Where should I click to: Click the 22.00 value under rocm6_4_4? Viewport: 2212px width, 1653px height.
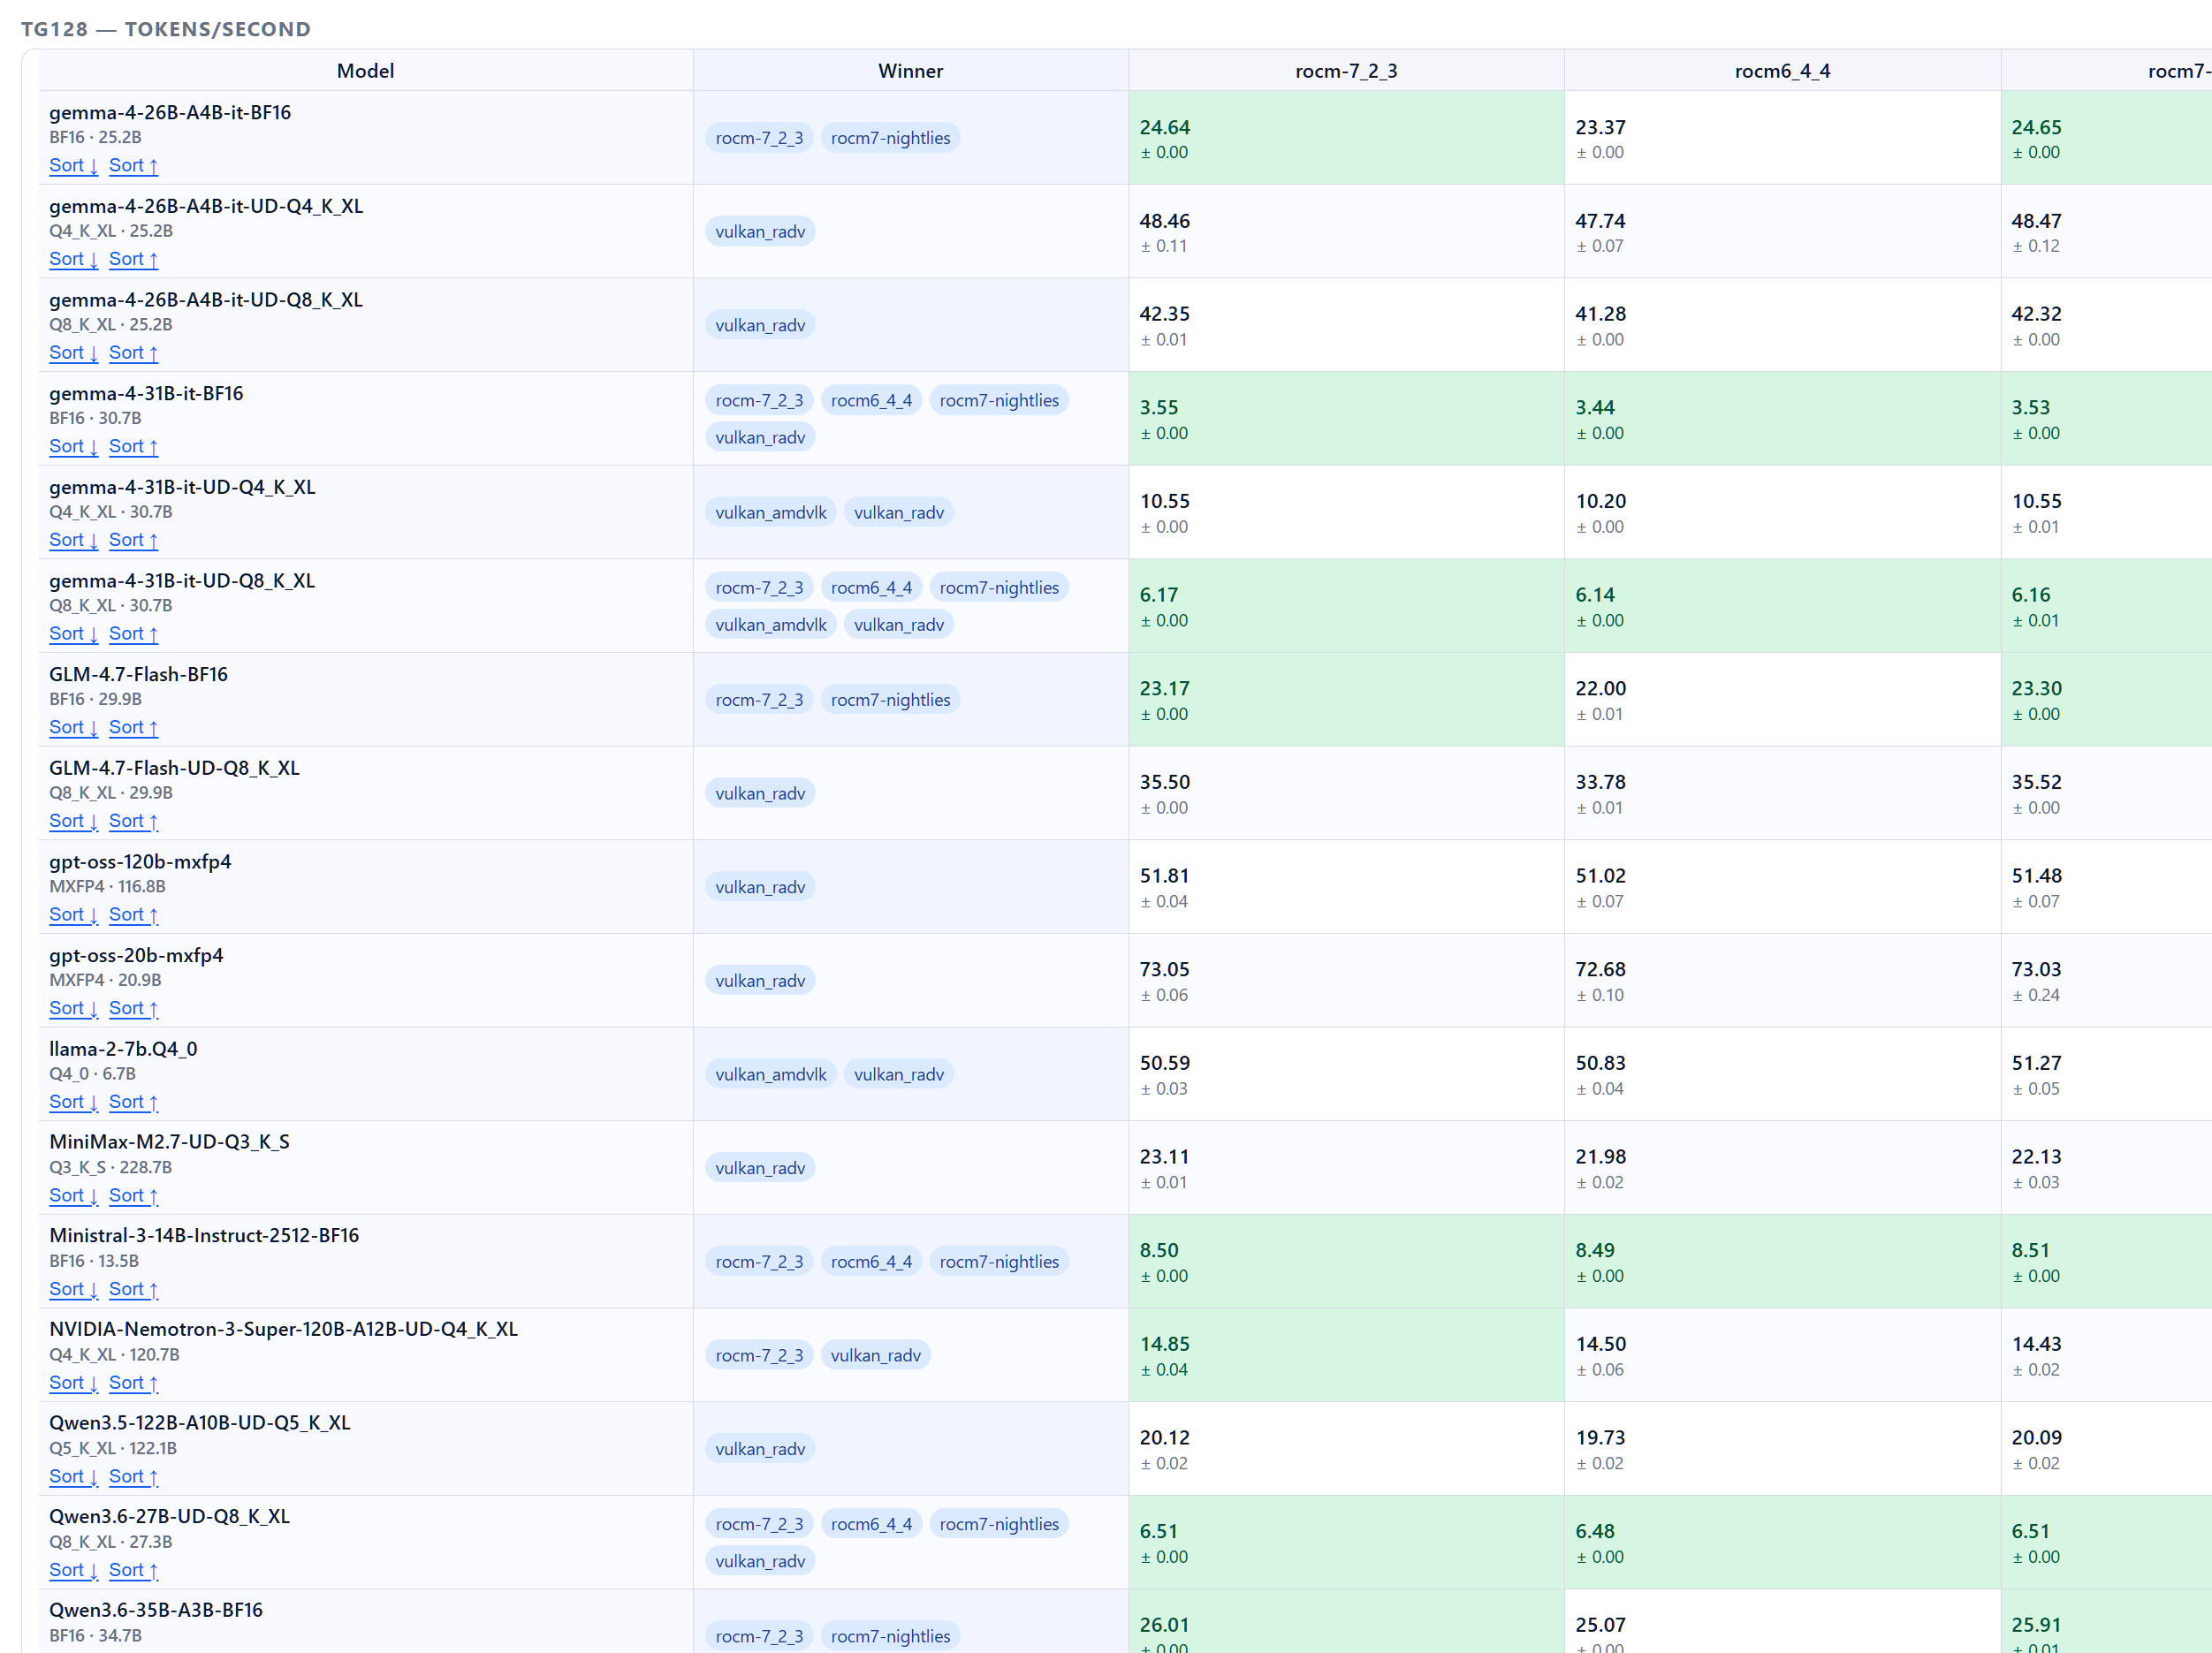pyautogui.click(x=1601, y=689)
